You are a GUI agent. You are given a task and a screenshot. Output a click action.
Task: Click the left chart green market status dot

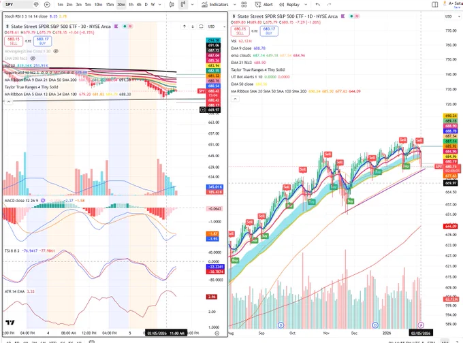pyautogui.click(x=125, y=27)
